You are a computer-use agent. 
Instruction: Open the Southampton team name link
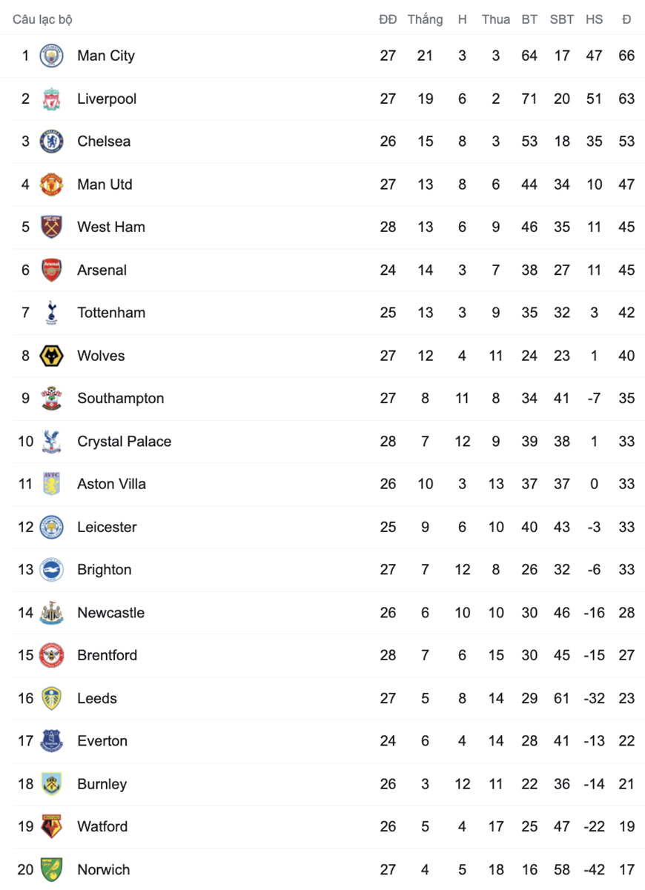click(x=121, y=399)
